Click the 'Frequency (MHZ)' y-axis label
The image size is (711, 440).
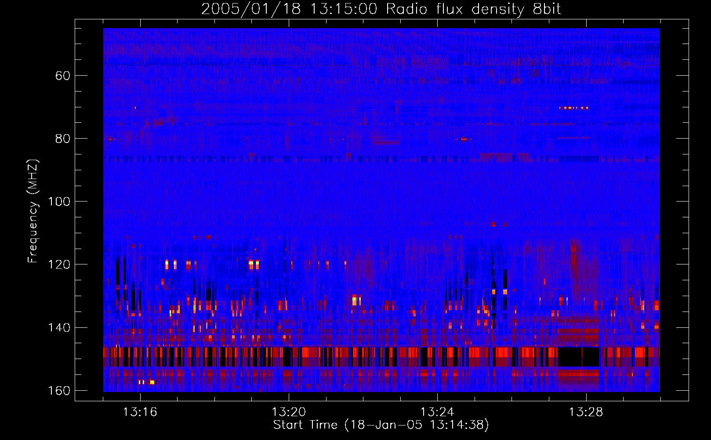coord(33,211)
